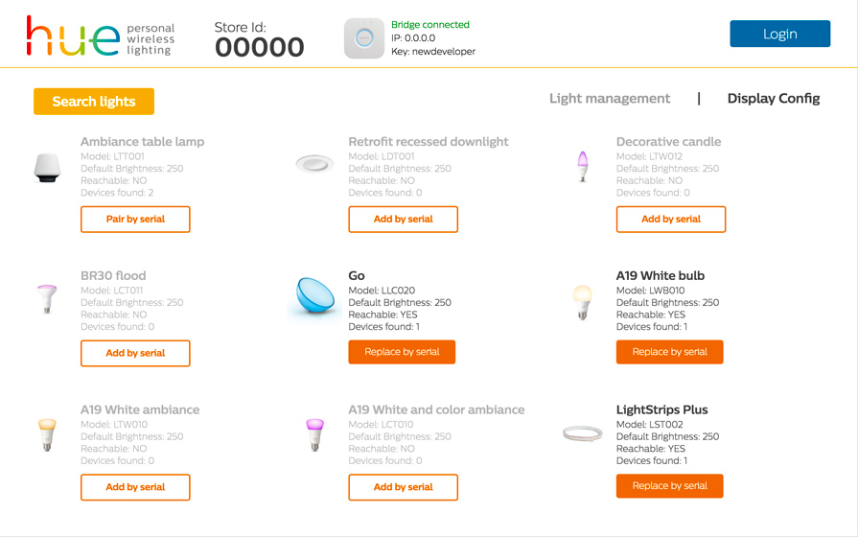
Task: Click the Retrofit recessed downlight image
Action: point(314,163)
